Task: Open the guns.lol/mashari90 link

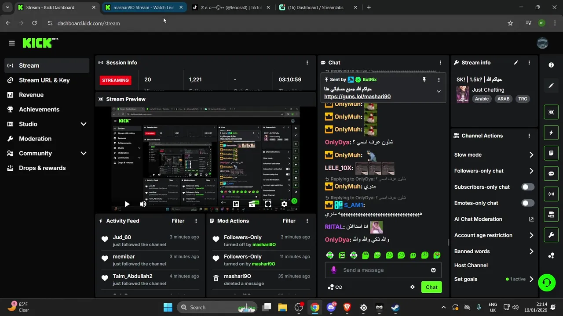Action: click(x=357, y=97)
